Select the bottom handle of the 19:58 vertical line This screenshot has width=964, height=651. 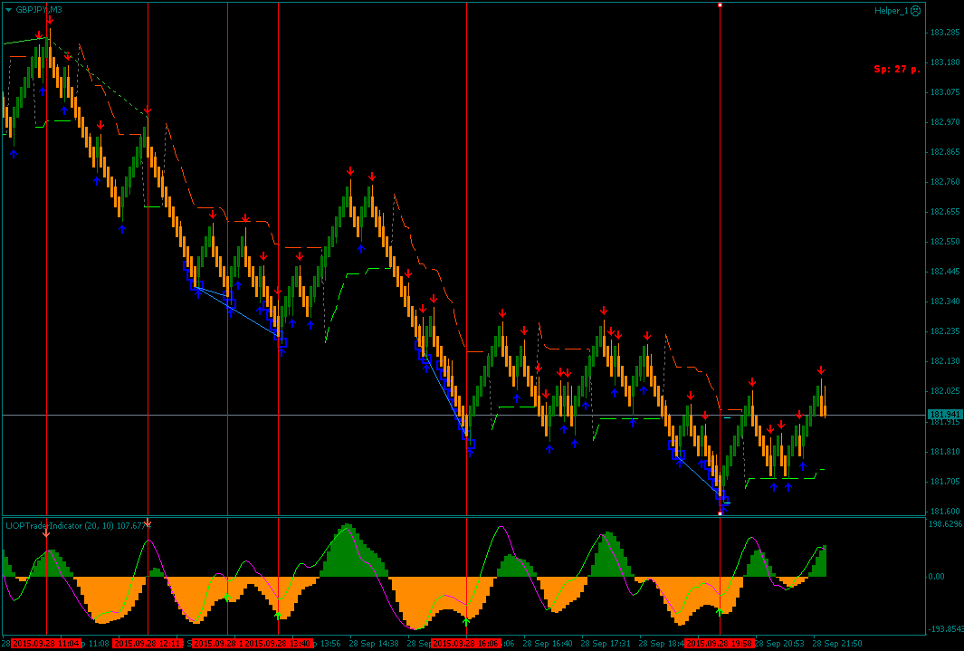[720, 512]
